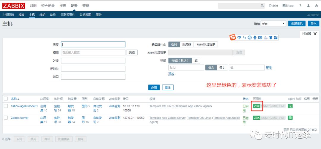Click ZBX availability badge for Zabbix server
Viewport: 321px width, 149px height.
point(257,118)
